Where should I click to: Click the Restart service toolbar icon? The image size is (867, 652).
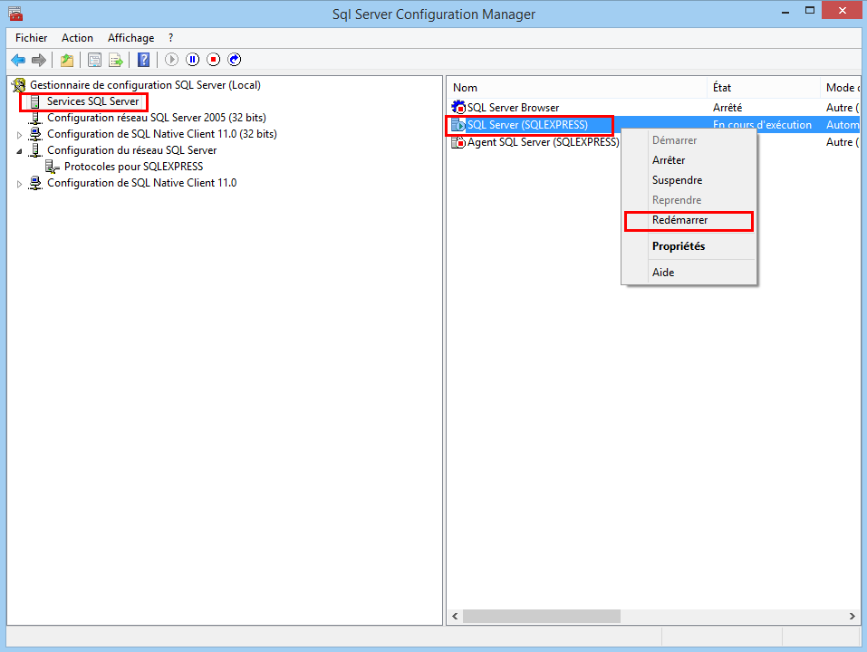tap(235, 60)
